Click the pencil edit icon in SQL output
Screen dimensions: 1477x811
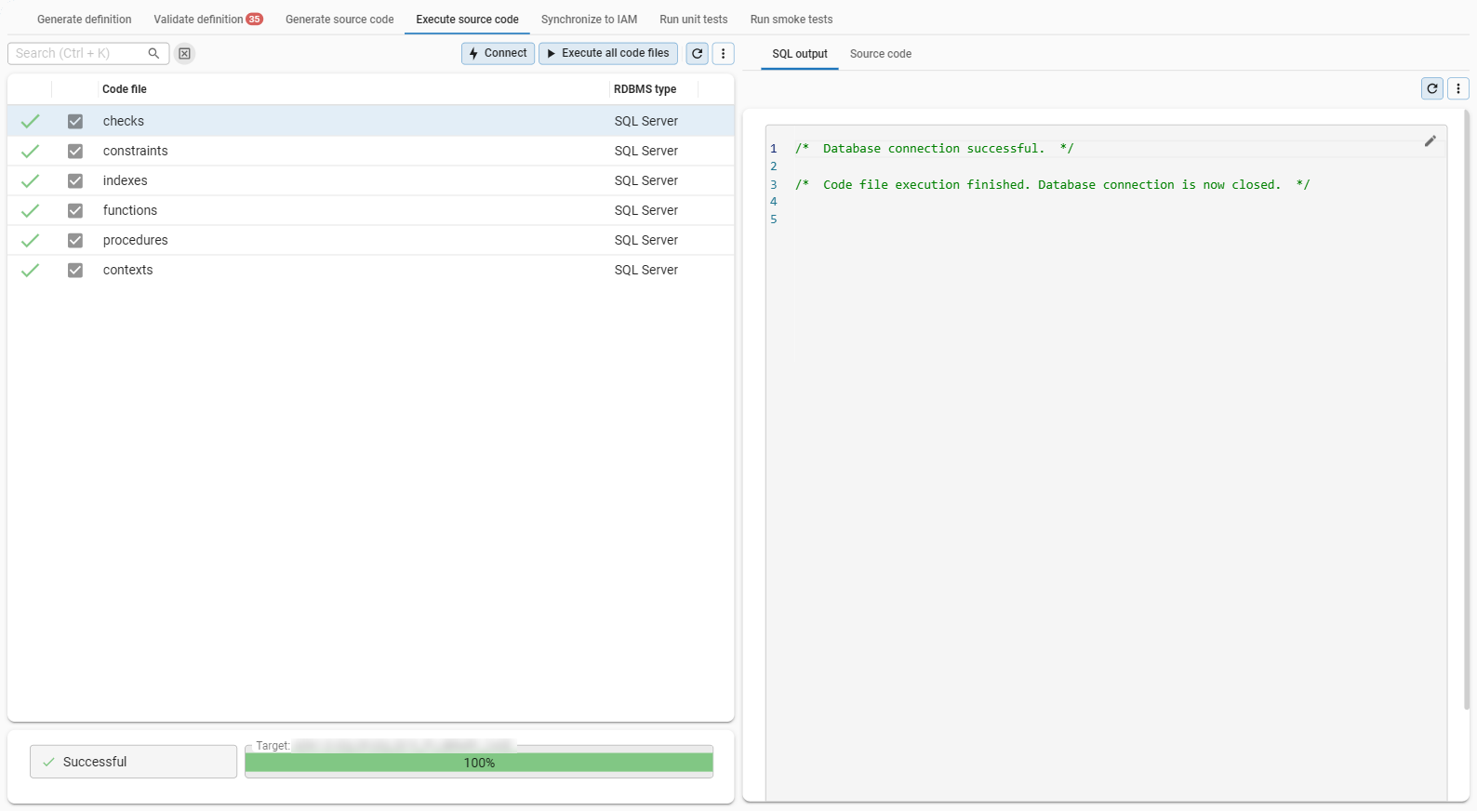[1430, 141]
